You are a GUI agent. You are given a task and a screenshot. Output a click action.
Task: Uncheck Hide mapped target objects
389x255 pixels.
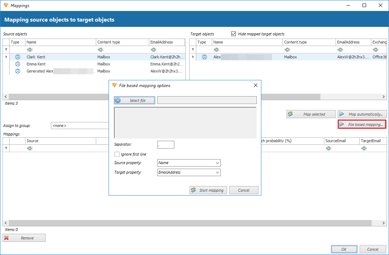233,34
